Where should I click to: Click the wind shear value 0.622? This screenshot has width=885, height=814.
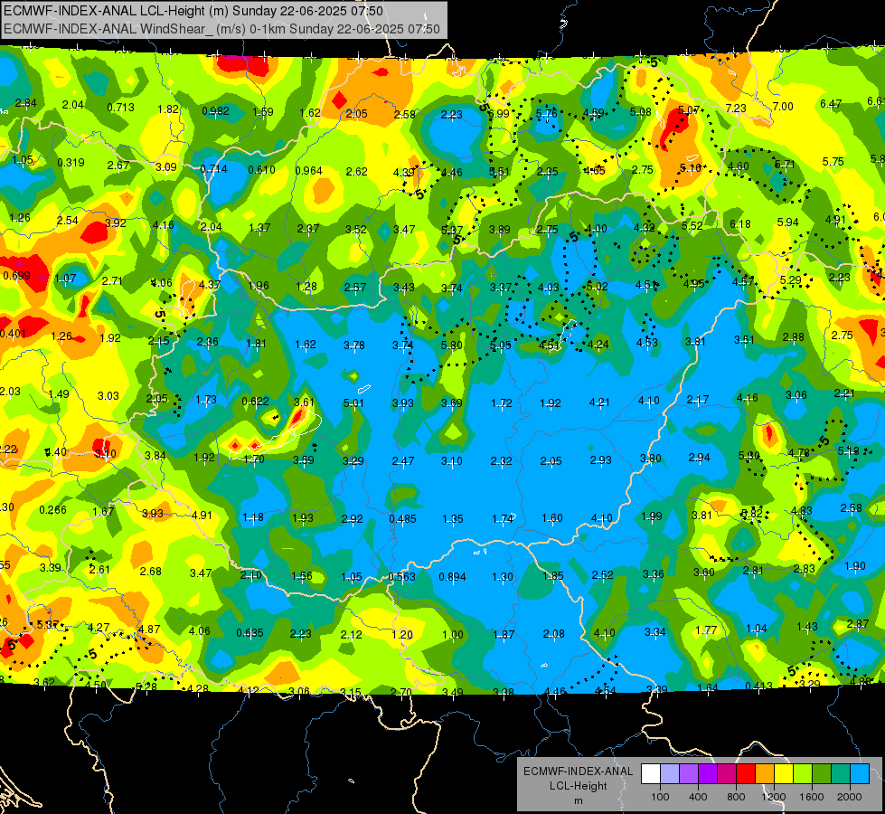[x=255, y=401]
